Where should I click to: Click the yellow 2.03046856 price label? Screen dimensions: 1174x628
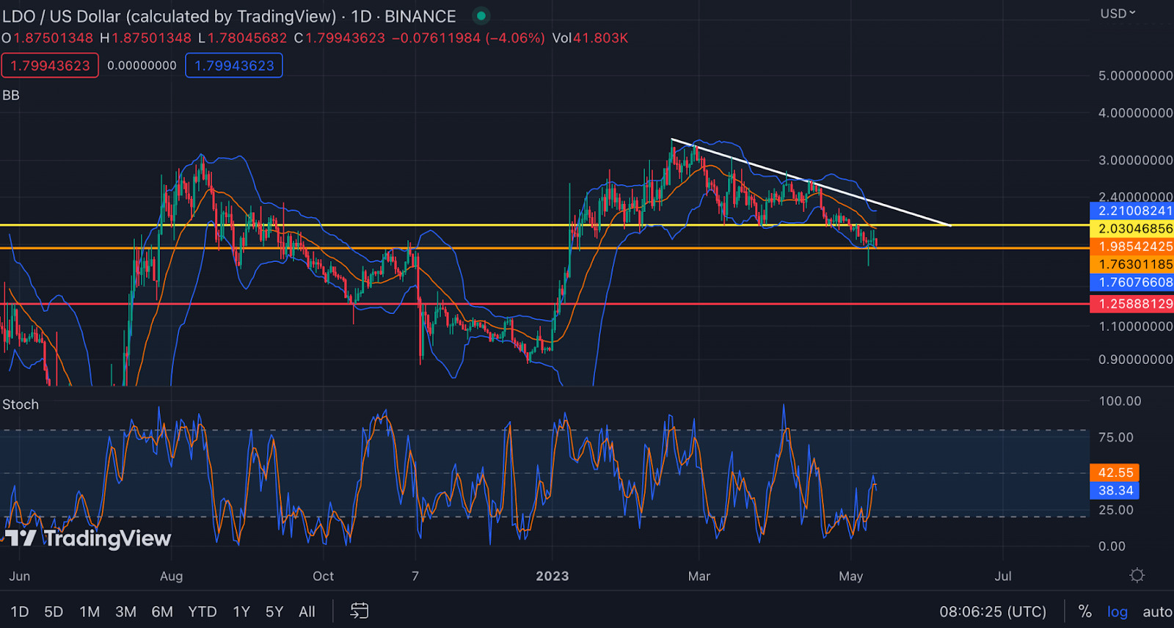[1132, 228]
